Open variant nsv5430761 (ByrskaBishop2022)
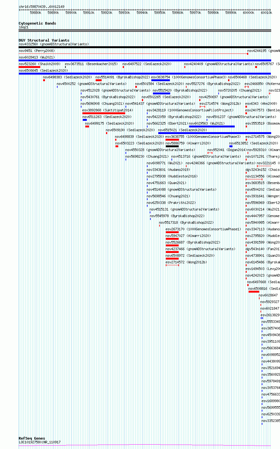280x449 pixels. pos(108,97)
